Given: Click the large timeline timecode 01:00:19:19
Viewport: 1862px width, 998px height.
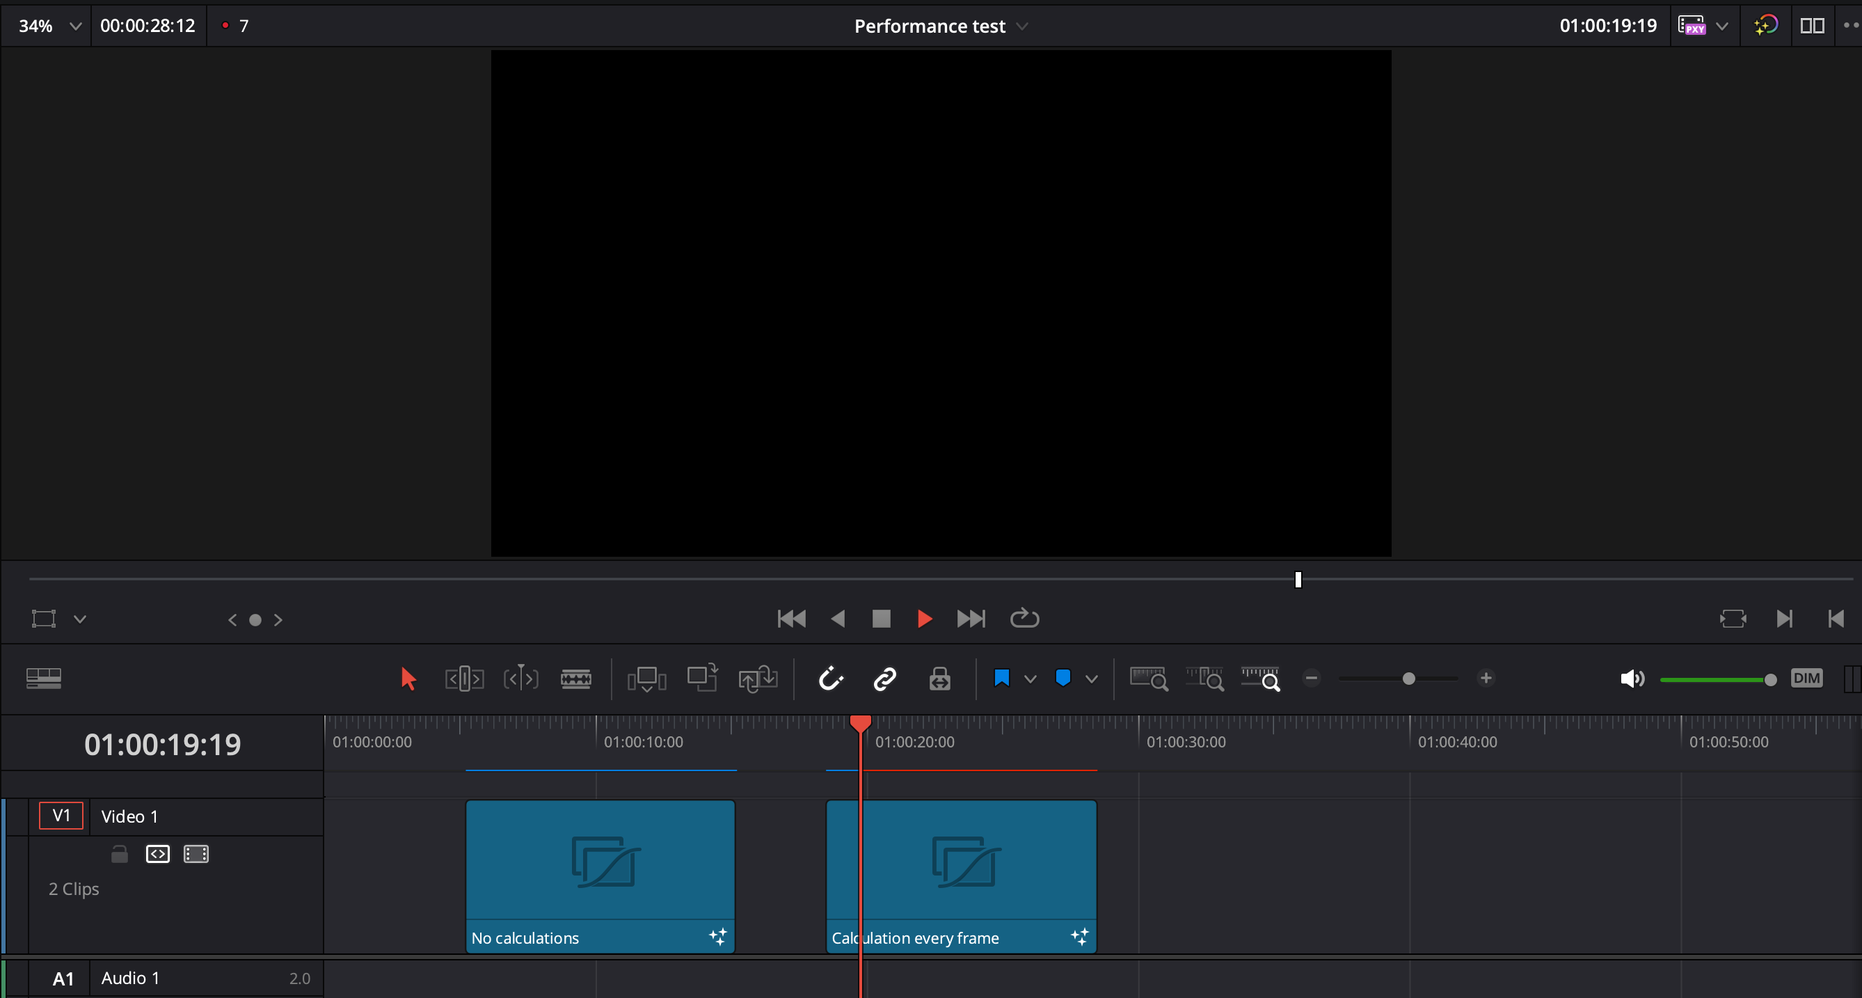Looking at the screenshot, I should point(163,744).
